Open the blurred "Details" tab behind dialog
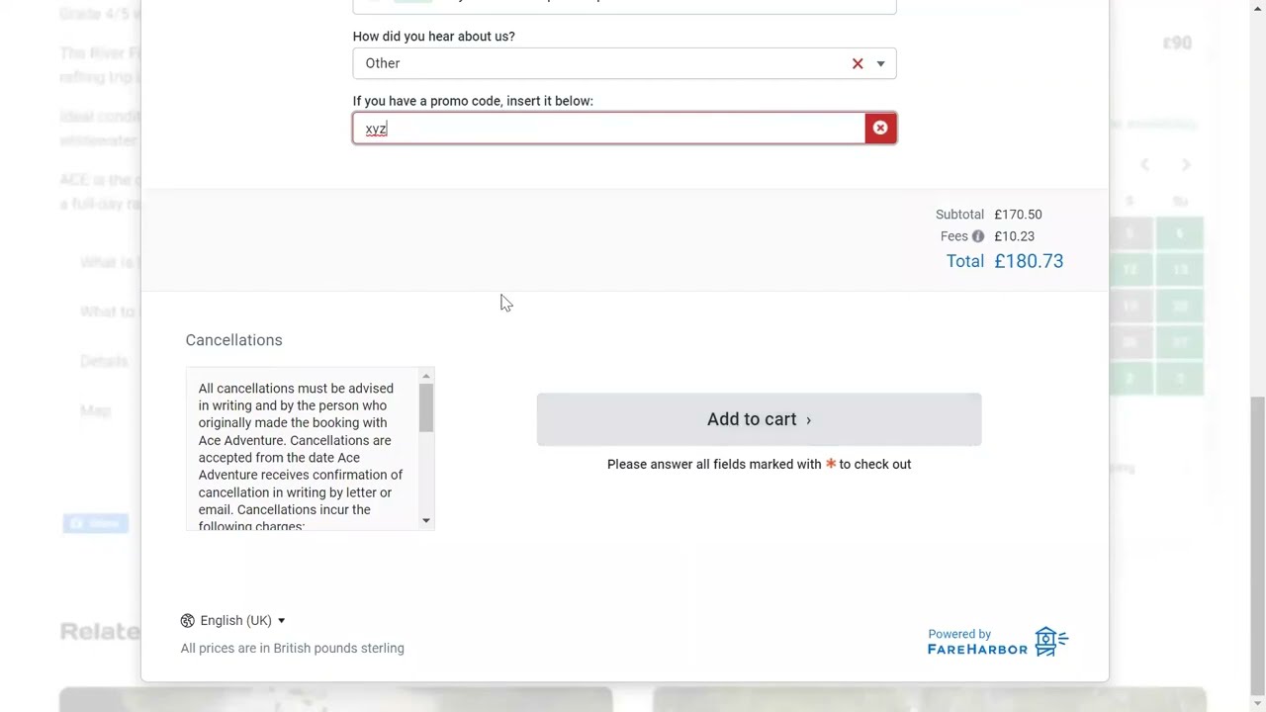This screenshot has height=712, width=1266. coord(104,361)
